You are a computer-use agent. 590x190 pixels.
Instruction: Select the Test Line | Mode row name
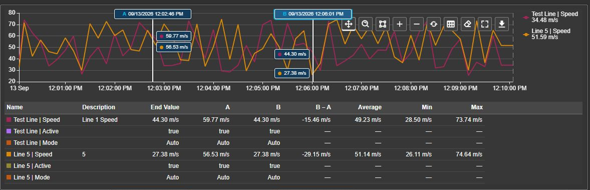click(36, 143)
